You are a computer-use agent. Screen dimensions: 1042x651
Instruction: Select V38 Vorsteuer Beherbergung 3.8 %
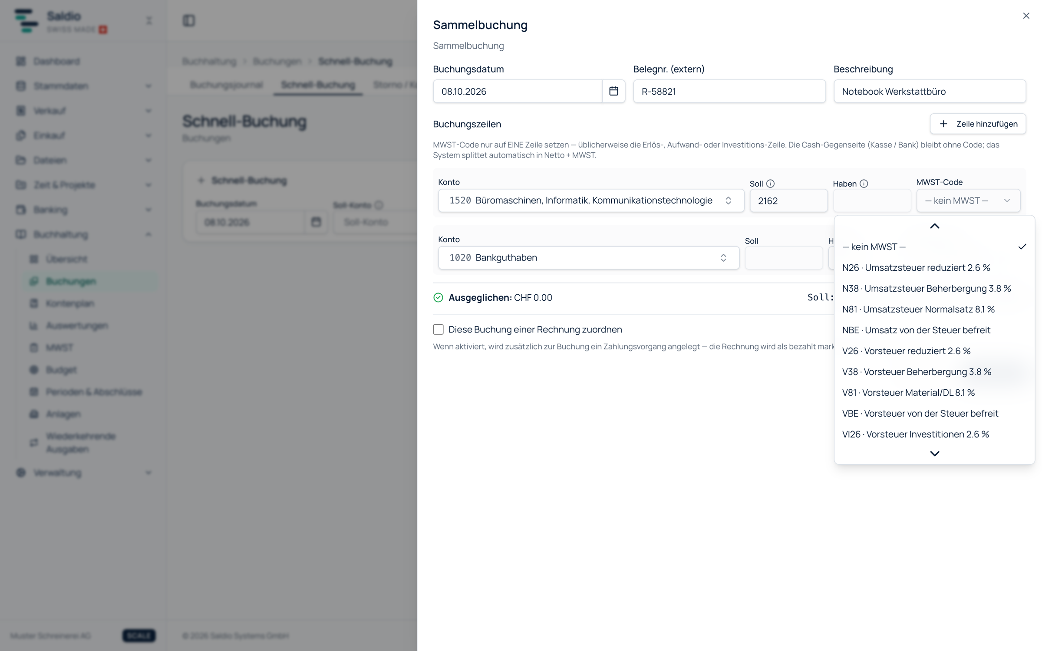click(x=934, y=372)
